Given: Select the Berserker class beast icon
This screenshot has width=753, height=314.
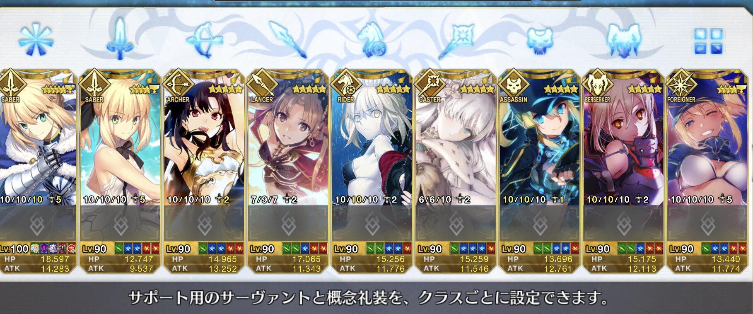Looking at the screenshot, I should coord(624,40).
